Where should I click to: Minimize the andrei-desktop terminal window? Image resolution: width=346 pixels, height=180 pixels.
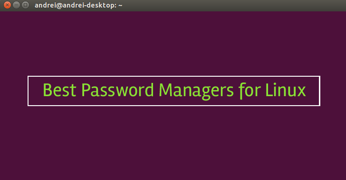pyautogui.click(x=16, y=5)
